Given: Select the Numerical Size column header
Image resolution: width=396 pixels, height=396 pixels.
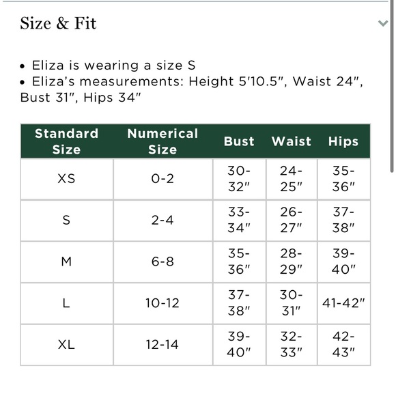Looking at the screenshot, I should 162,141.
